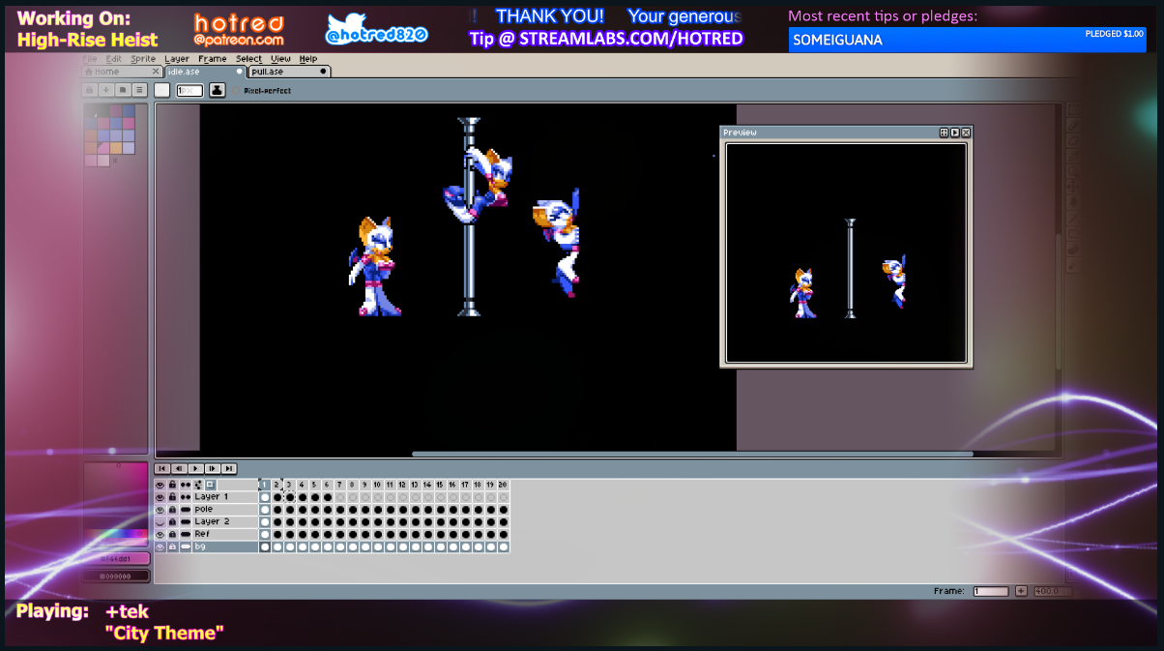Image resolution: width=1164 pixels, height=651 pixels.
Task: Open the palette options hamburger menu
Action: coord(139,90)
